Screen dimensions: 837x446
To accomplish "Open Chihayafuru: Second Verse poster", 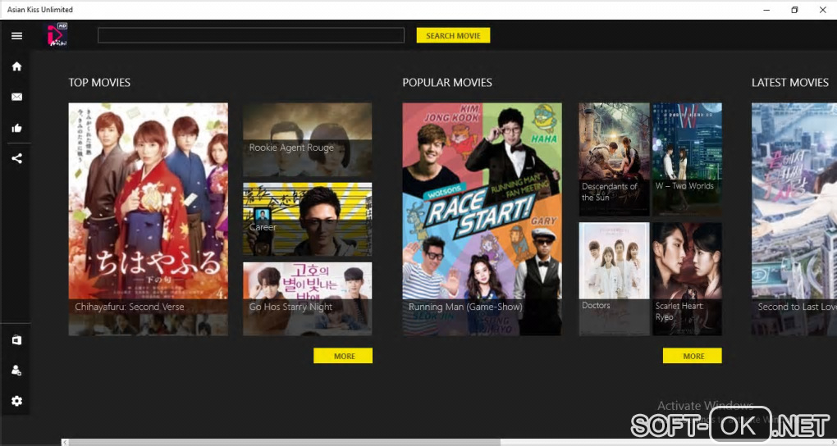I will click(148, 219).
